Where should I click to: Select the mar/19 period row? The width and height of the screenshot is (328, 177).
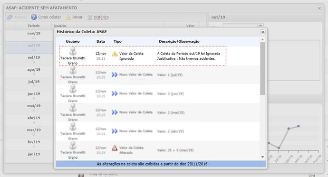pos(29,132)
